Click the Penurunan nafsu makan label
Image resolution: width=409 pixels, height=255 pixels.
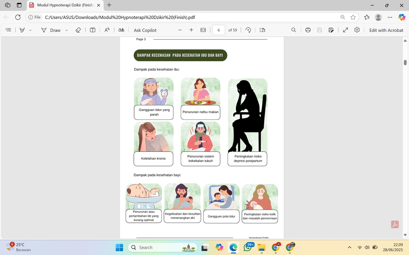coord(200,112)
